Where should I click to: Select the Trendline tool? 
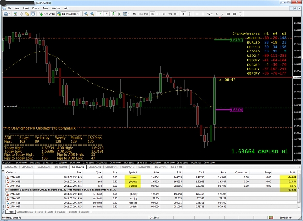point(223,14)
